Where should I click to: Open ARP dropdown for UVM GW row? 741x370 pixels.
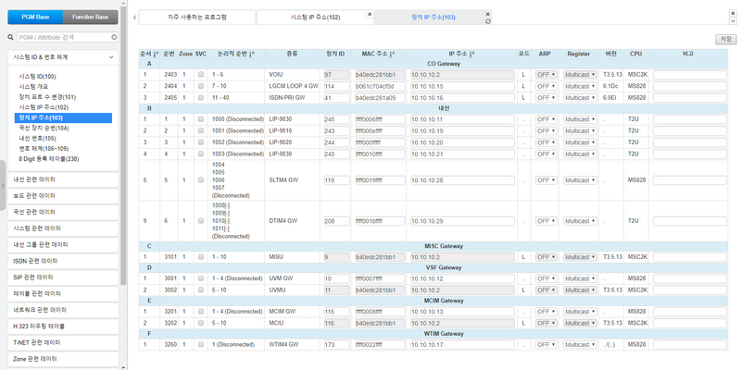(x=546, y=279)
